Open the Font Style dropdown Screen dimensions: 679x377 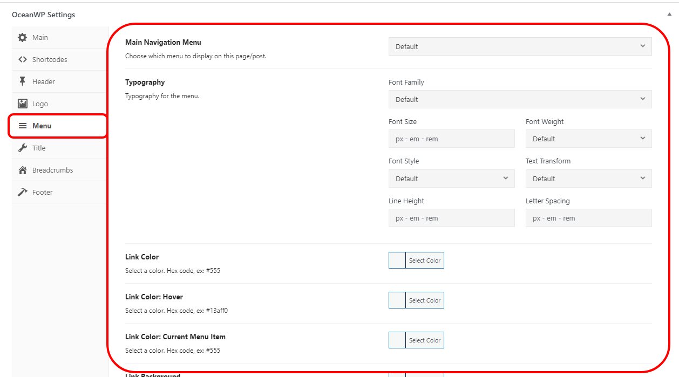click(x=451, y=179)
